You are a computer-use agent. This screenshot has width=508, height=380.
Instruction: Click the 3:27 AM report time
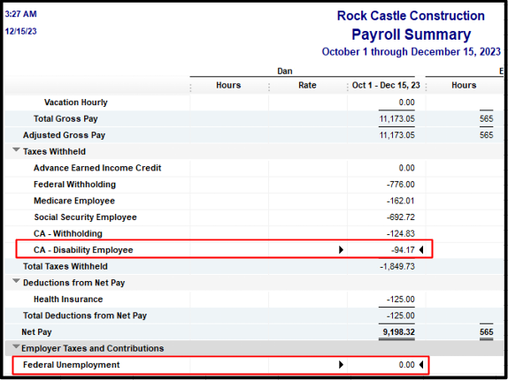(20, 14)
